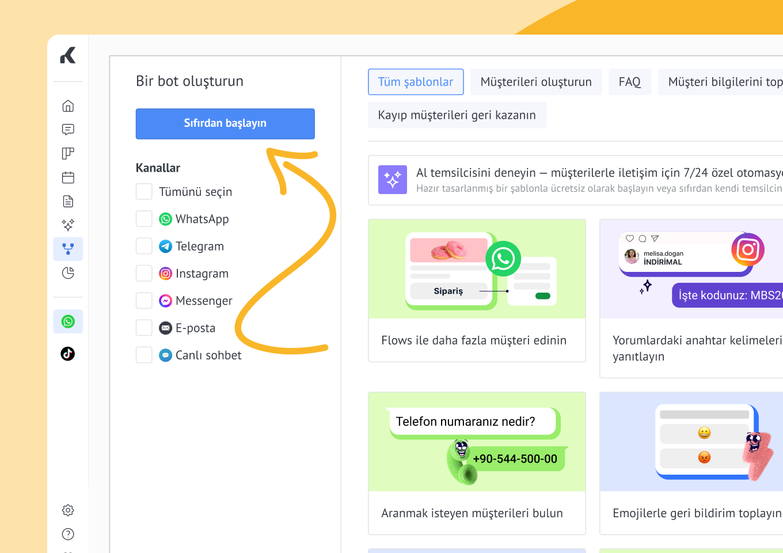The width and height of the screenshot is (783, 553).
Task: Open the chat messages sidebar icon
Action: (x=68, y=130)
